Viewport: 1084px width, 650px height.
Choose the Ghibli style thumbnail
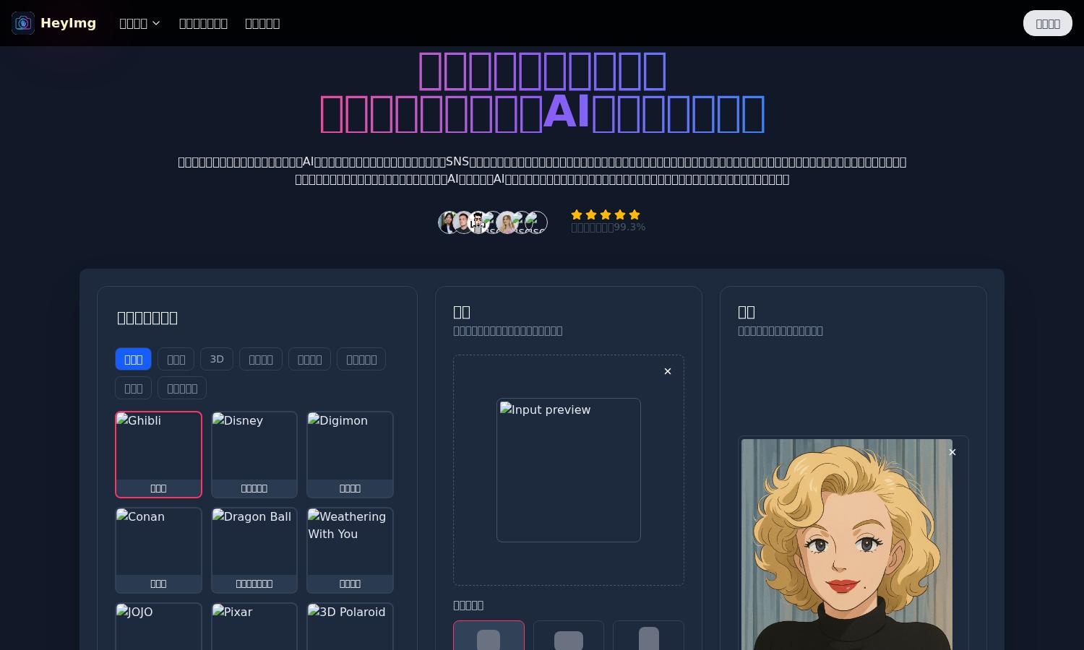(x=158, y=454)
